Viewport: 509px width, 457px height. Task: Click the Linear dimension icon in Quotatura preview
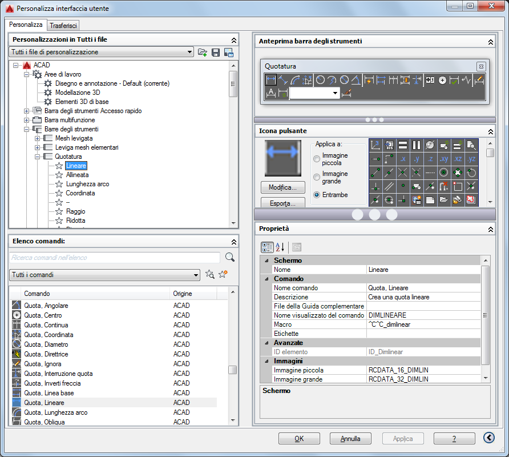click(x=270, y=79)
